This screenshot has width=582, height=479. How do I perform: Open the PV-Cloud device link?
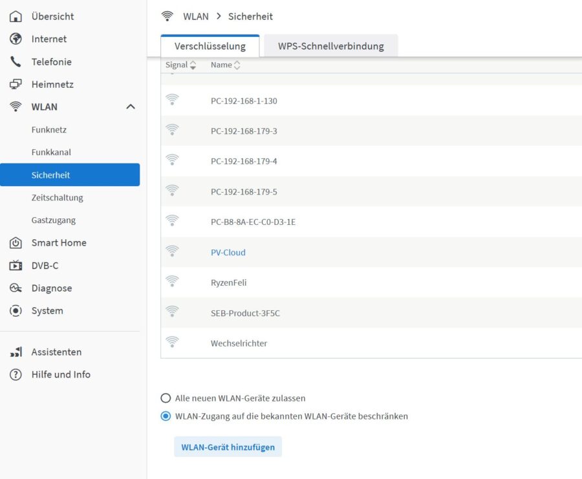[228, 252]
